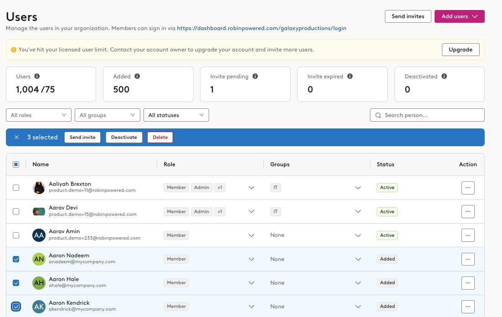Click the AN avatar for Aaron Nadeem

point(39,259)
